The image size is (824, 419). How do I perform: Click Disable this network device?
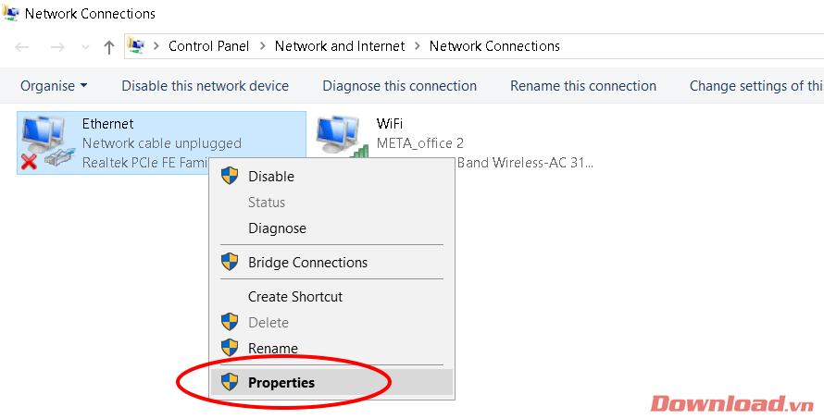[x=205, y=86]
